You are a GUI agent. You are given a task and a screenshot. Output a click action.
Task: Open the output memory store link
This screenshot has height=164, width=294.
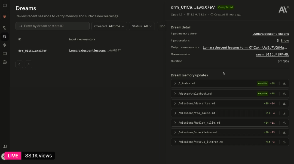tap(245, 48)
